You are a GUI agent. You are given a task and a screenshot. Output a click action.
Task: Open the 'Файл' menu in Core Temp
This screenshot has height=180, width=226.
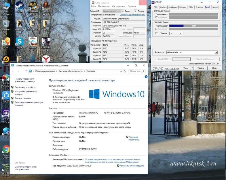(93, 6)
